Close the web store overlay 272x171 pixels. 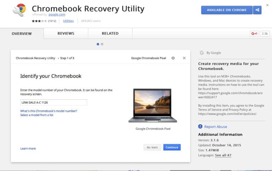tap(267, 5)
